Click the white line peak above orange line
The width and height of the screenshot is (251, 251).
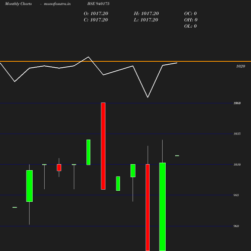tap(88, 57)
